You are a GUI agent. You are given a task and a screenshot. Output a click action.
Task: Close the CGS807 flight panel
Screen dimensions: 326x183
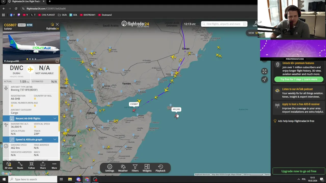[57, 24]
